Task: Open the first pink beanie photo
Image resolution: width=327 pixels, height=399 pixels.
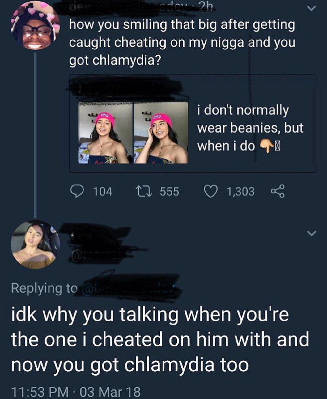Action: pyautogui.click(x=104, y=133)
